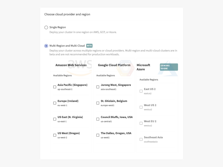
Task: Select Southeast Asia Azure checkbox
Action: (141, 139)
